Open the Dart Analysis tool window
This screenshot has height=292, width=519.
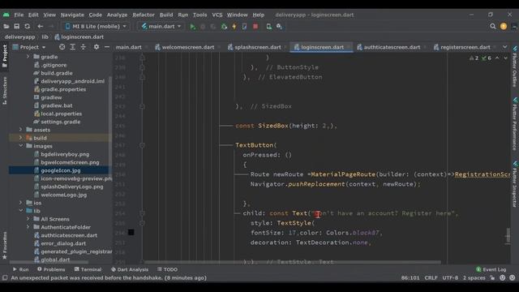(x=130, y=269)
